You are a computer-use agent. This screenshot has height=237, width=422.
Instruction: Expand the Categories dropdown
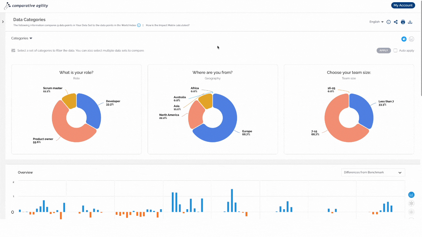22,38
